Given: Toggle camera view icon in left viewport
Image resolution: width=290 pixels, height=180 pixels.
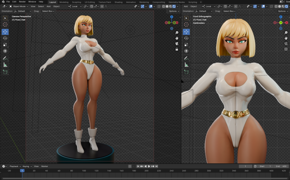Looking at the screenshot, I should (x=177, y=44).
